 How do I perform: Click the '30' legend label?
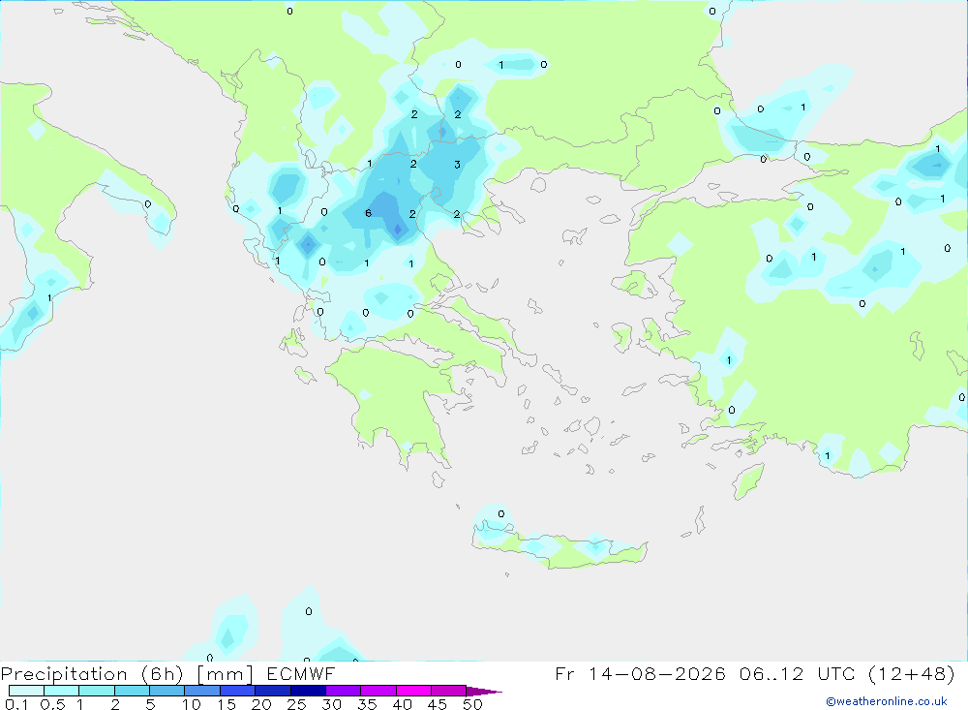tap(331, 704)
